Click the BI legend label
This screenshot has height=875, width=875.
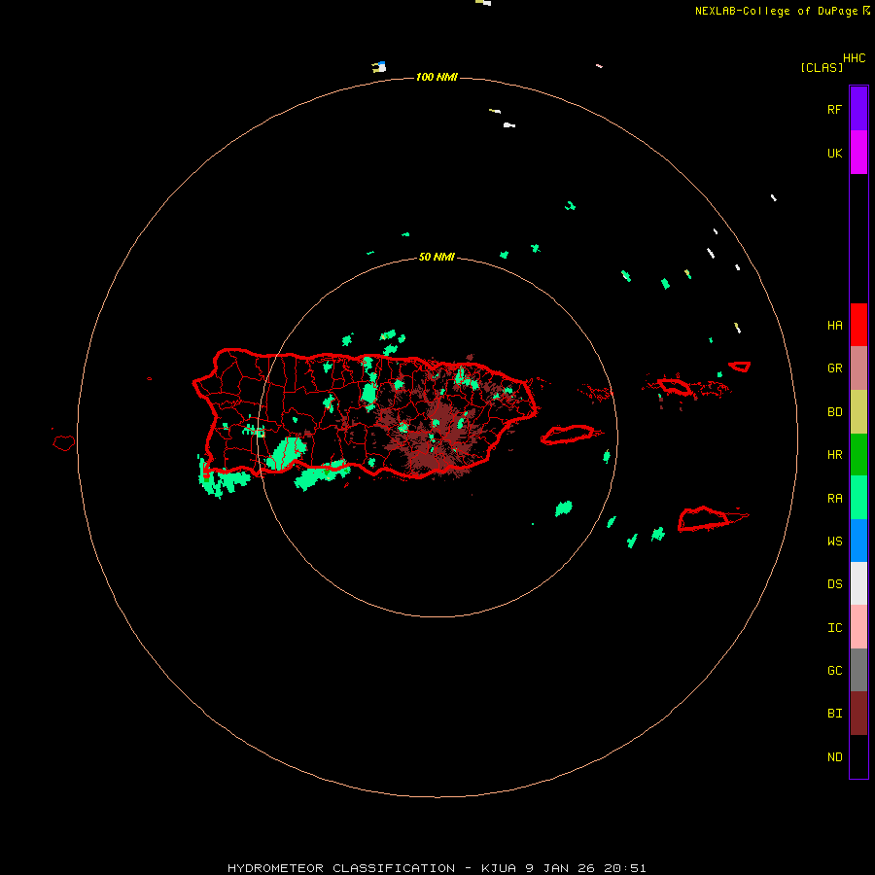(x=834, y=714)
